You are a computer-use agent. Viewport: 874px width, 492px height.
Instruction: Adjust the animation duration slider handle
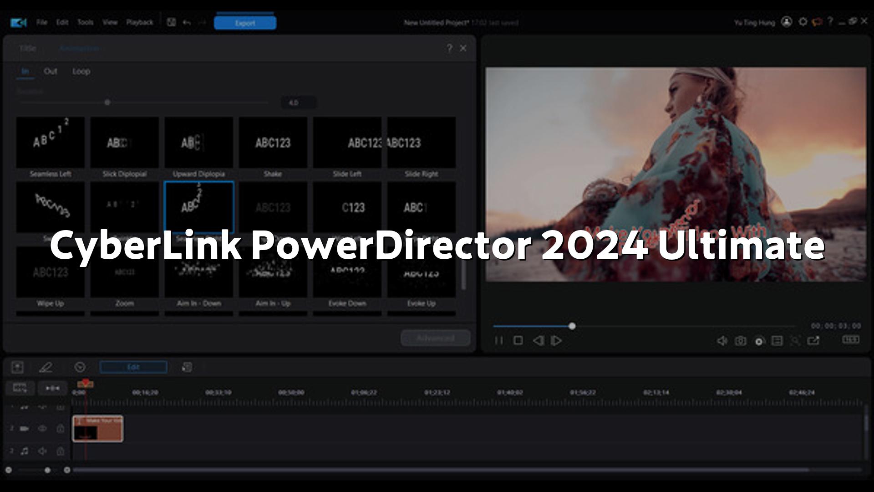coord(107,102)
